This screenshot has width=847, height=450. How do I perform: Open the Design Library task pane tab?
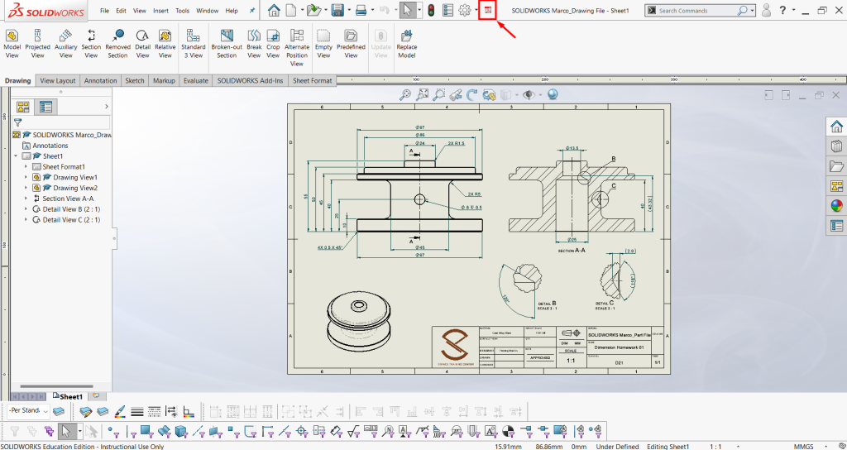(836, 146)
